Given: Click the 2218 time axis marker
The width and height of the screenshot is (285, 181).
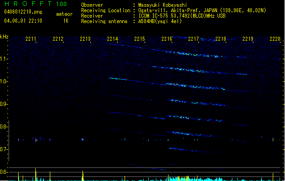Looking at the screenshot, I should (x=221, y=39).
